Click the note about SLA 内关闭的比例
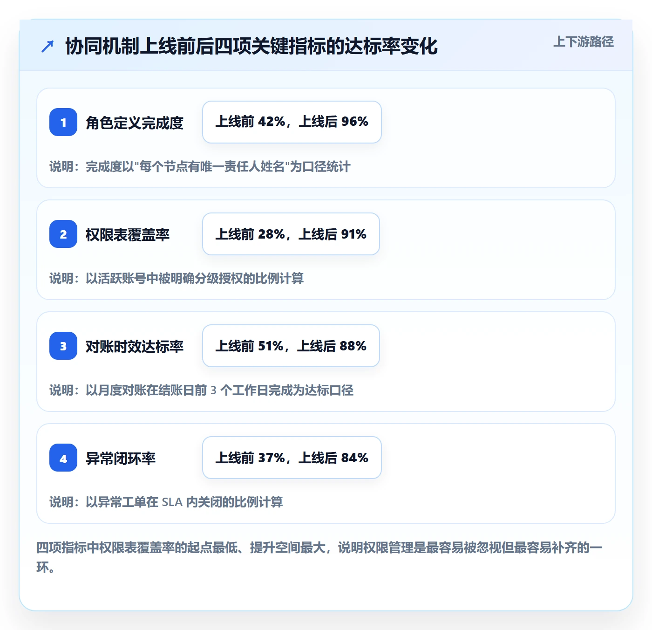 pos(166,502)
